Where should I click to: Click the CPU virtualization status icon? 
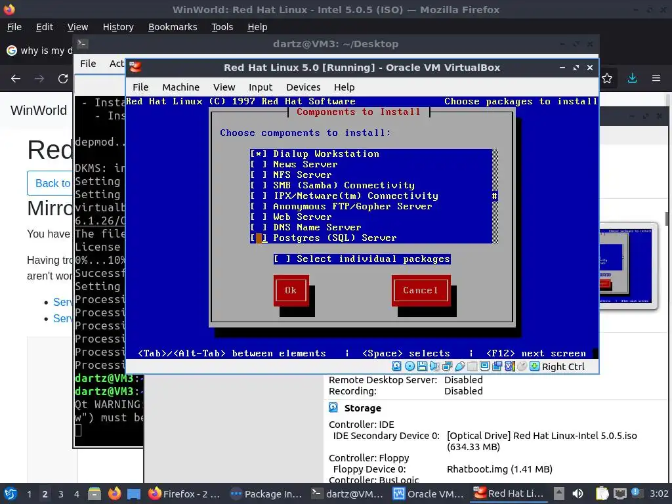(x=509, y=366)
